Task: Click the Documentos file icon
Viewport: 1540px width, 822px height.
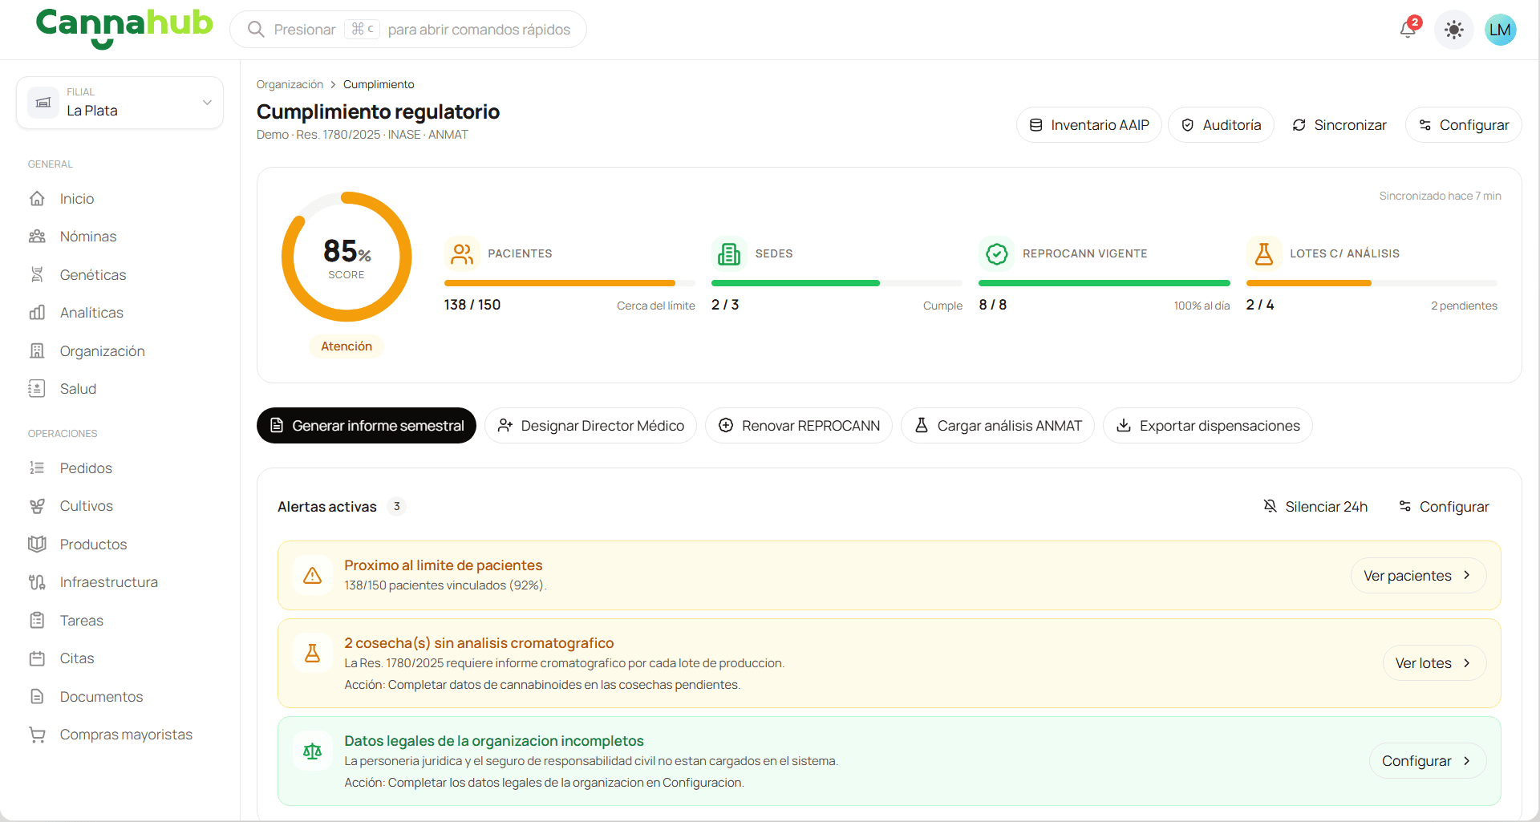Action: pos(37,697)
